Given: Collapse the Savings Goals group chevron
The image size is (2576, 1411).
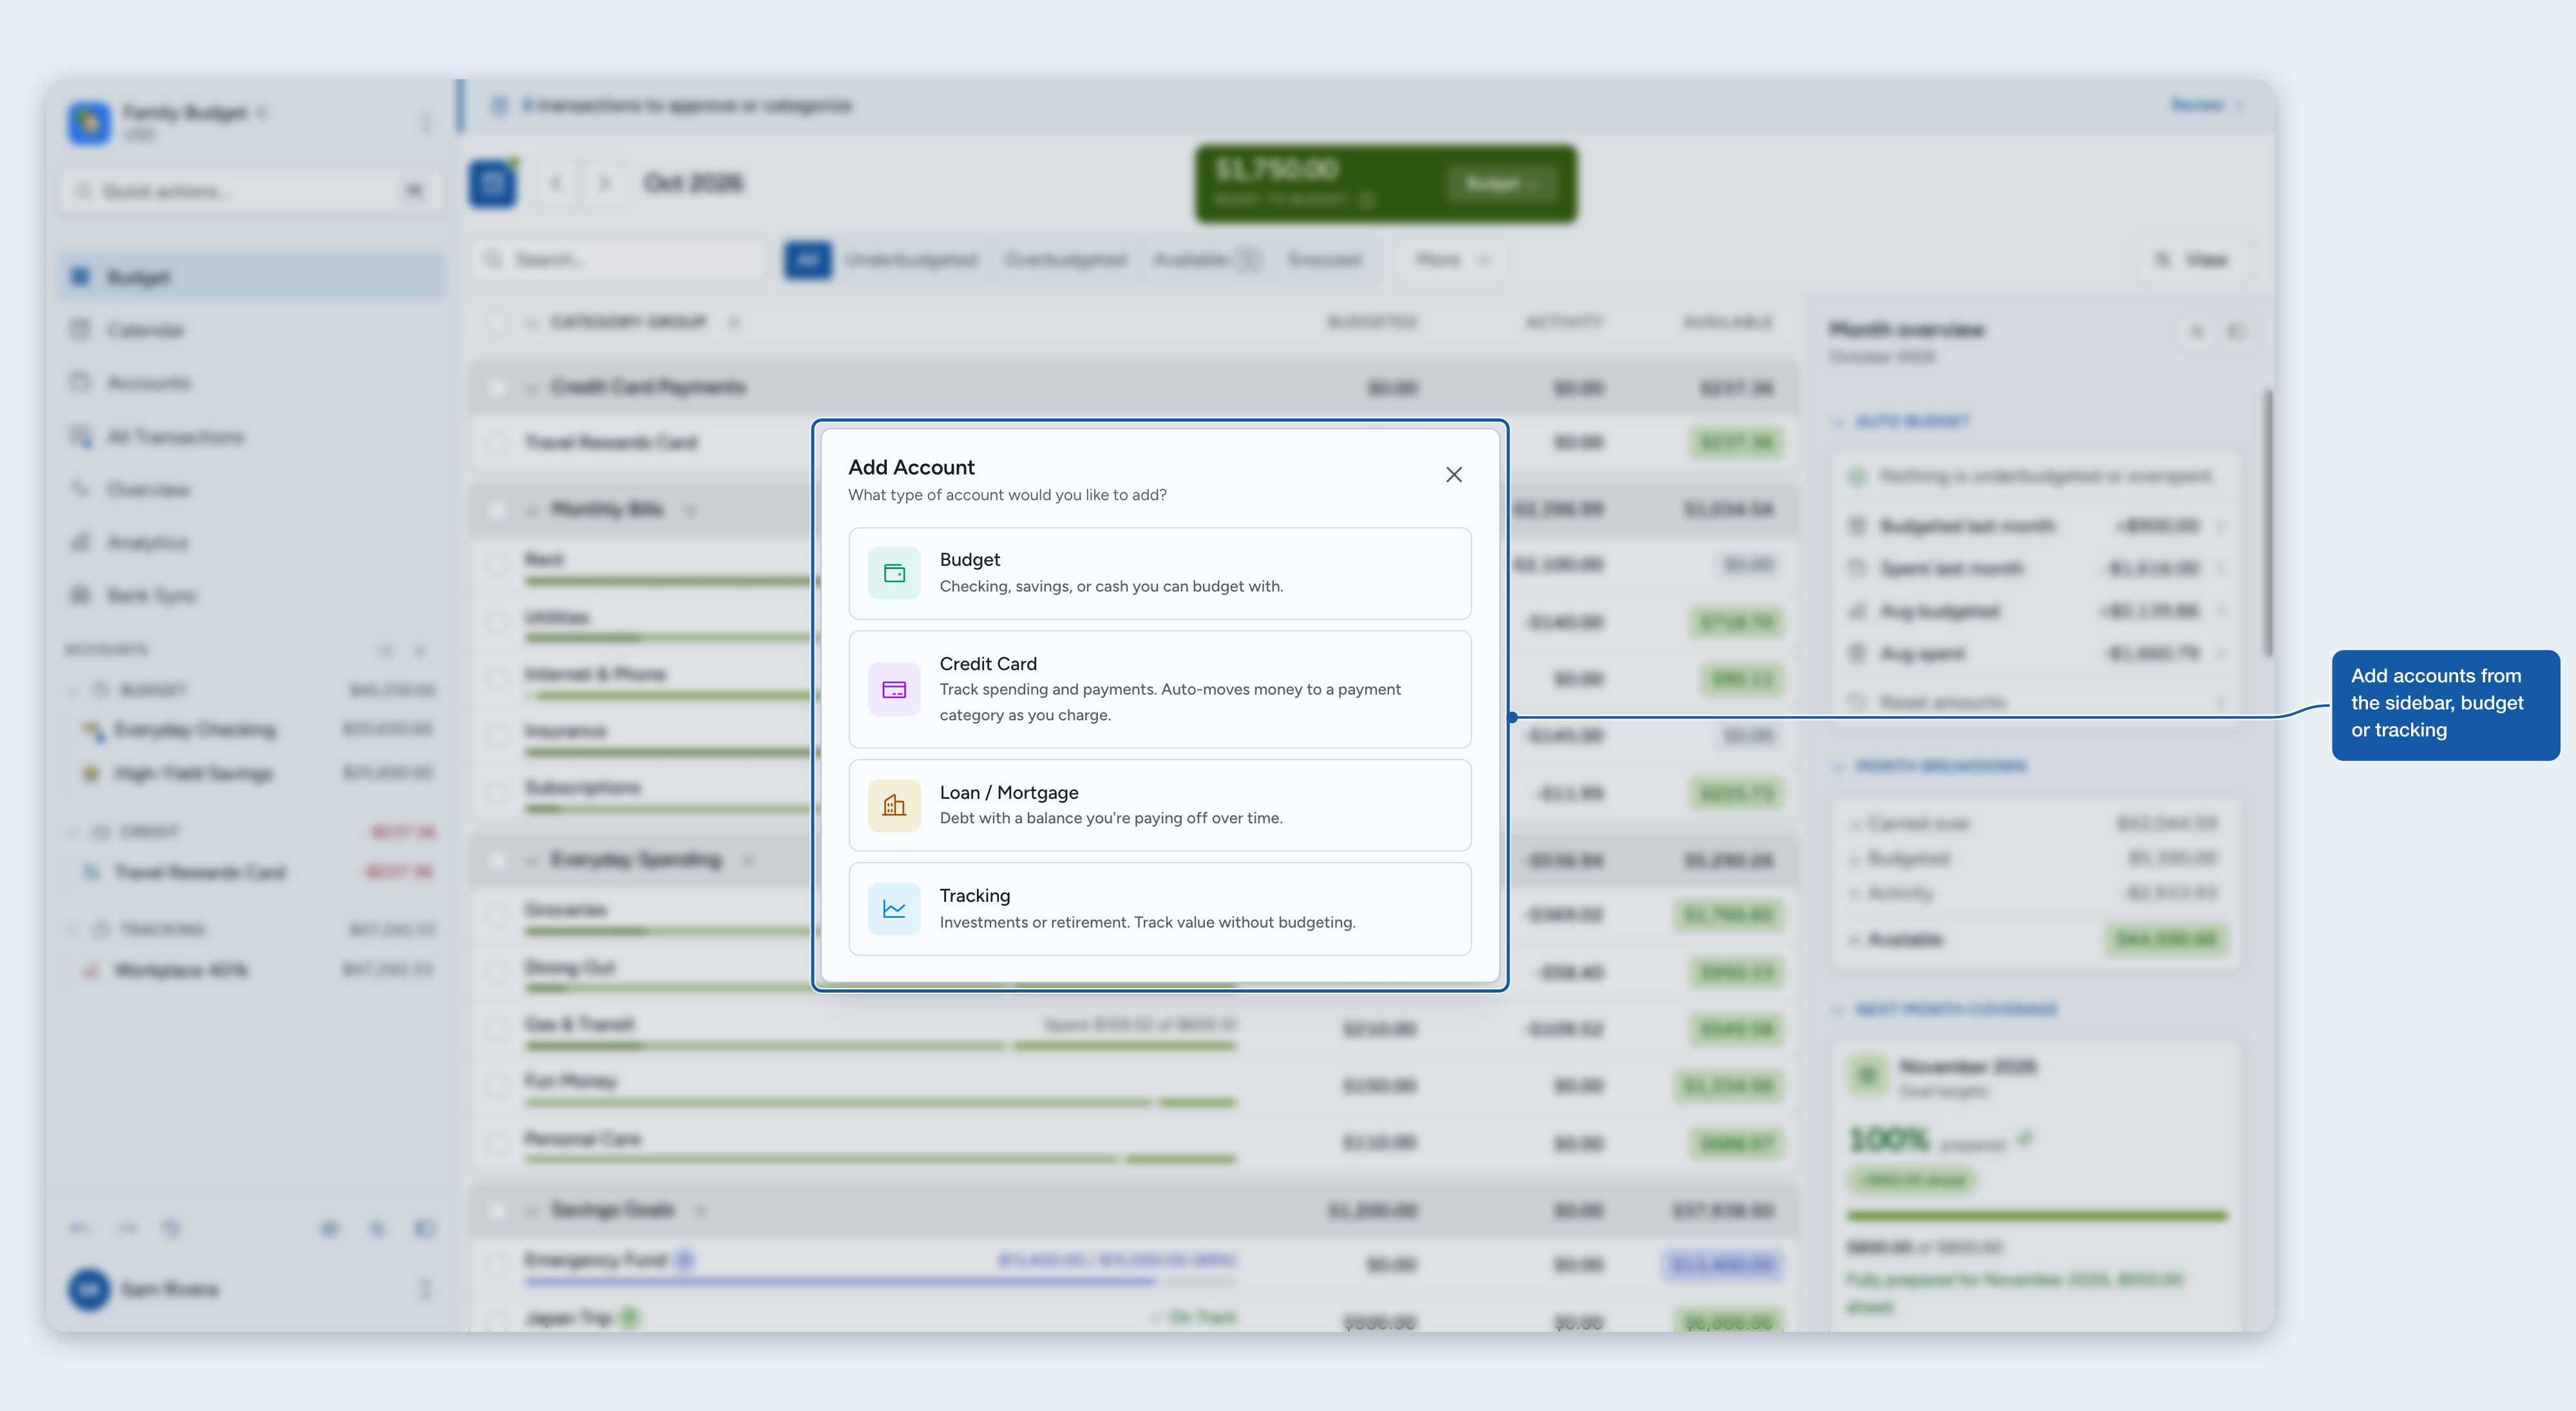Looking at the screenshot, I should (x=531, y=1210).
